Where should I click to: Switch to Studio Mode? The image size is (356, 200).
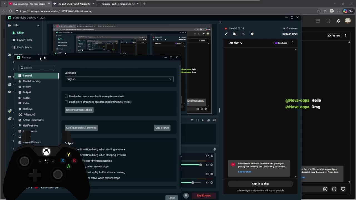click(x=24, y=47)
